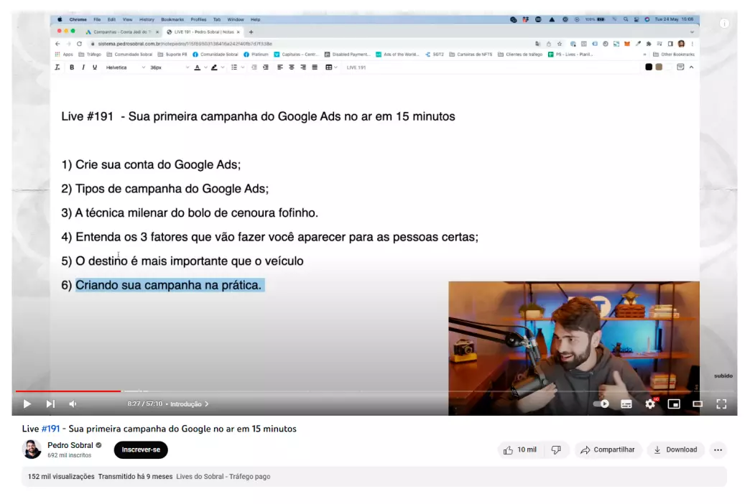Enter fullscreen mode
750x504 pixels.
(721, 404)
